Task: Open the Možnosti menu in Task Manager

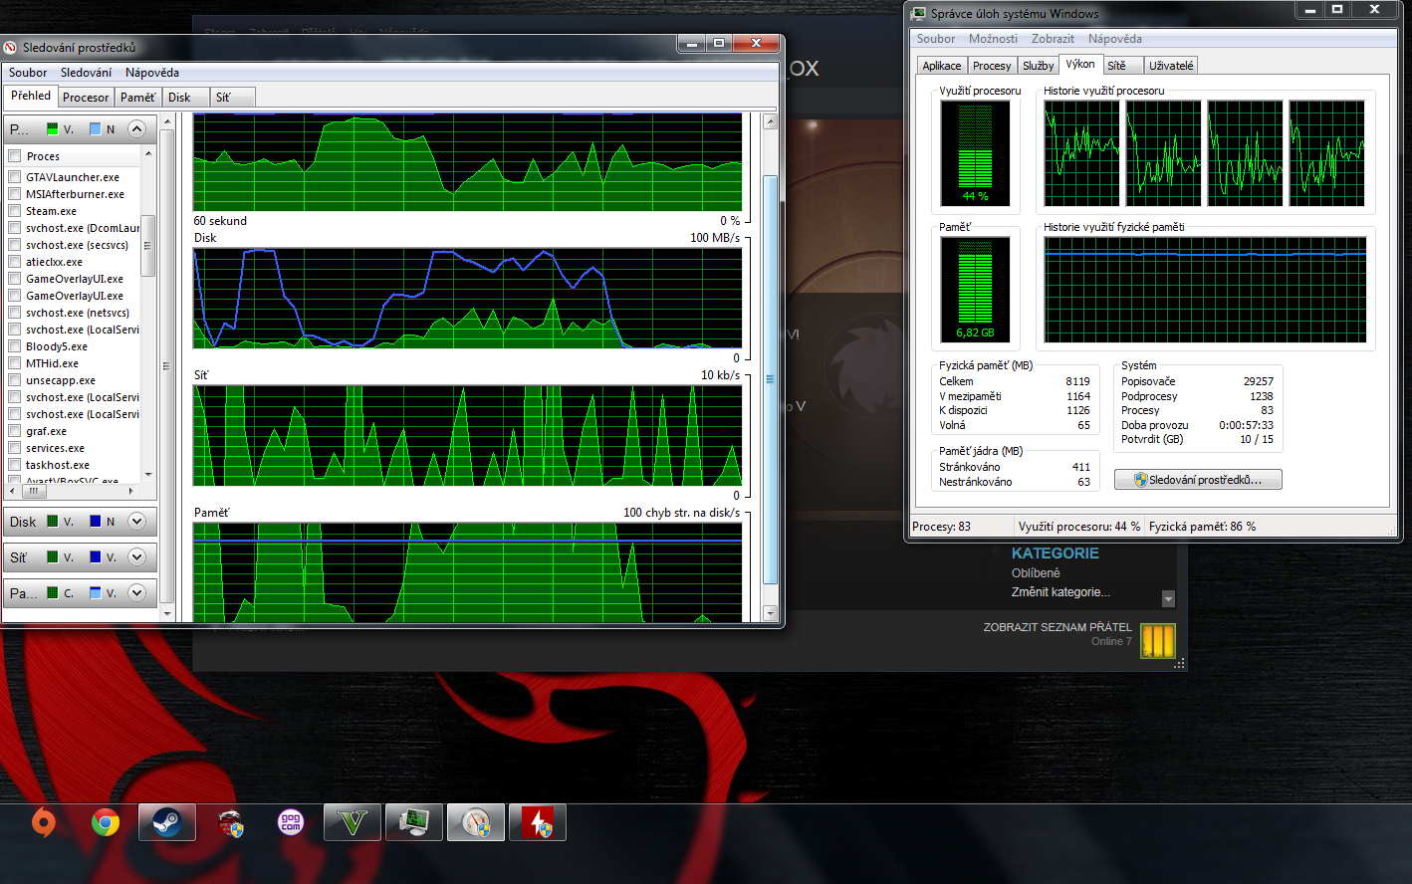Action: (x=993, y=39)
